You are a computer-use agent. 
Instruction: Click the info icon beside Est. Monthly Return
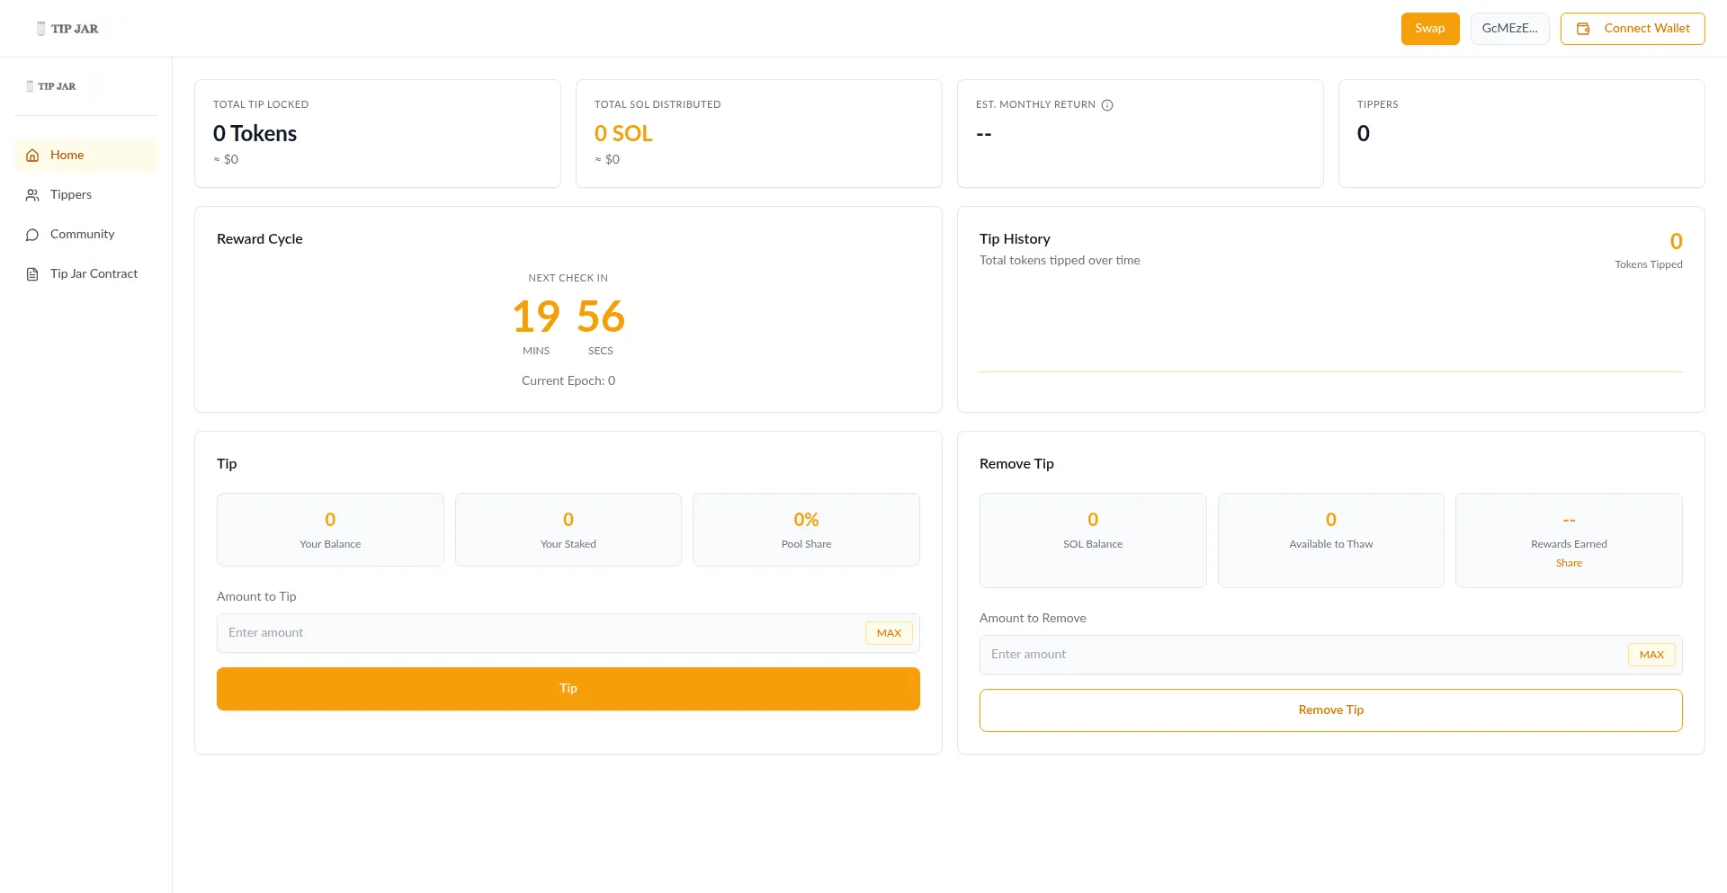tap(1107, 105)
